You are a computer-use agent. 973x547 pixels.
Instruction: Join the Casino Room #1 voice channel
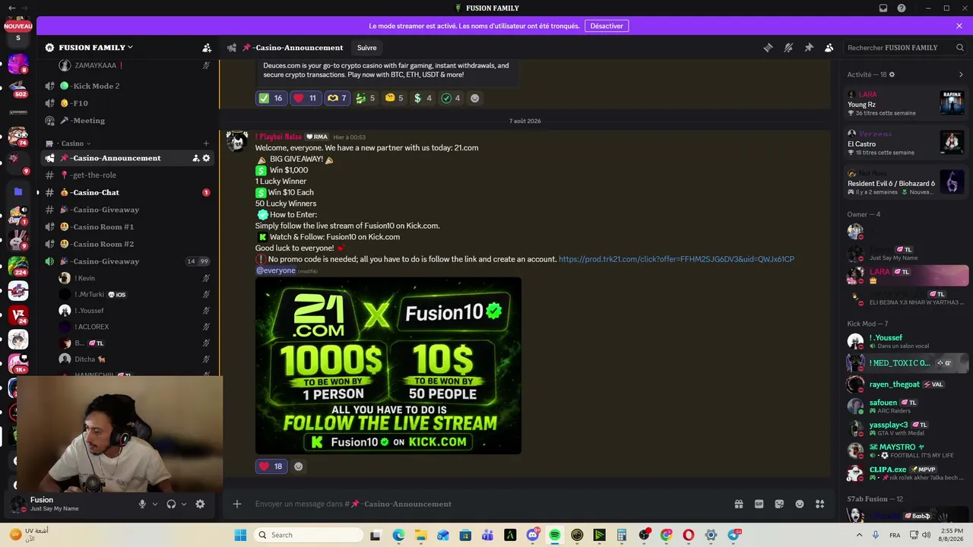click(127, 227)
